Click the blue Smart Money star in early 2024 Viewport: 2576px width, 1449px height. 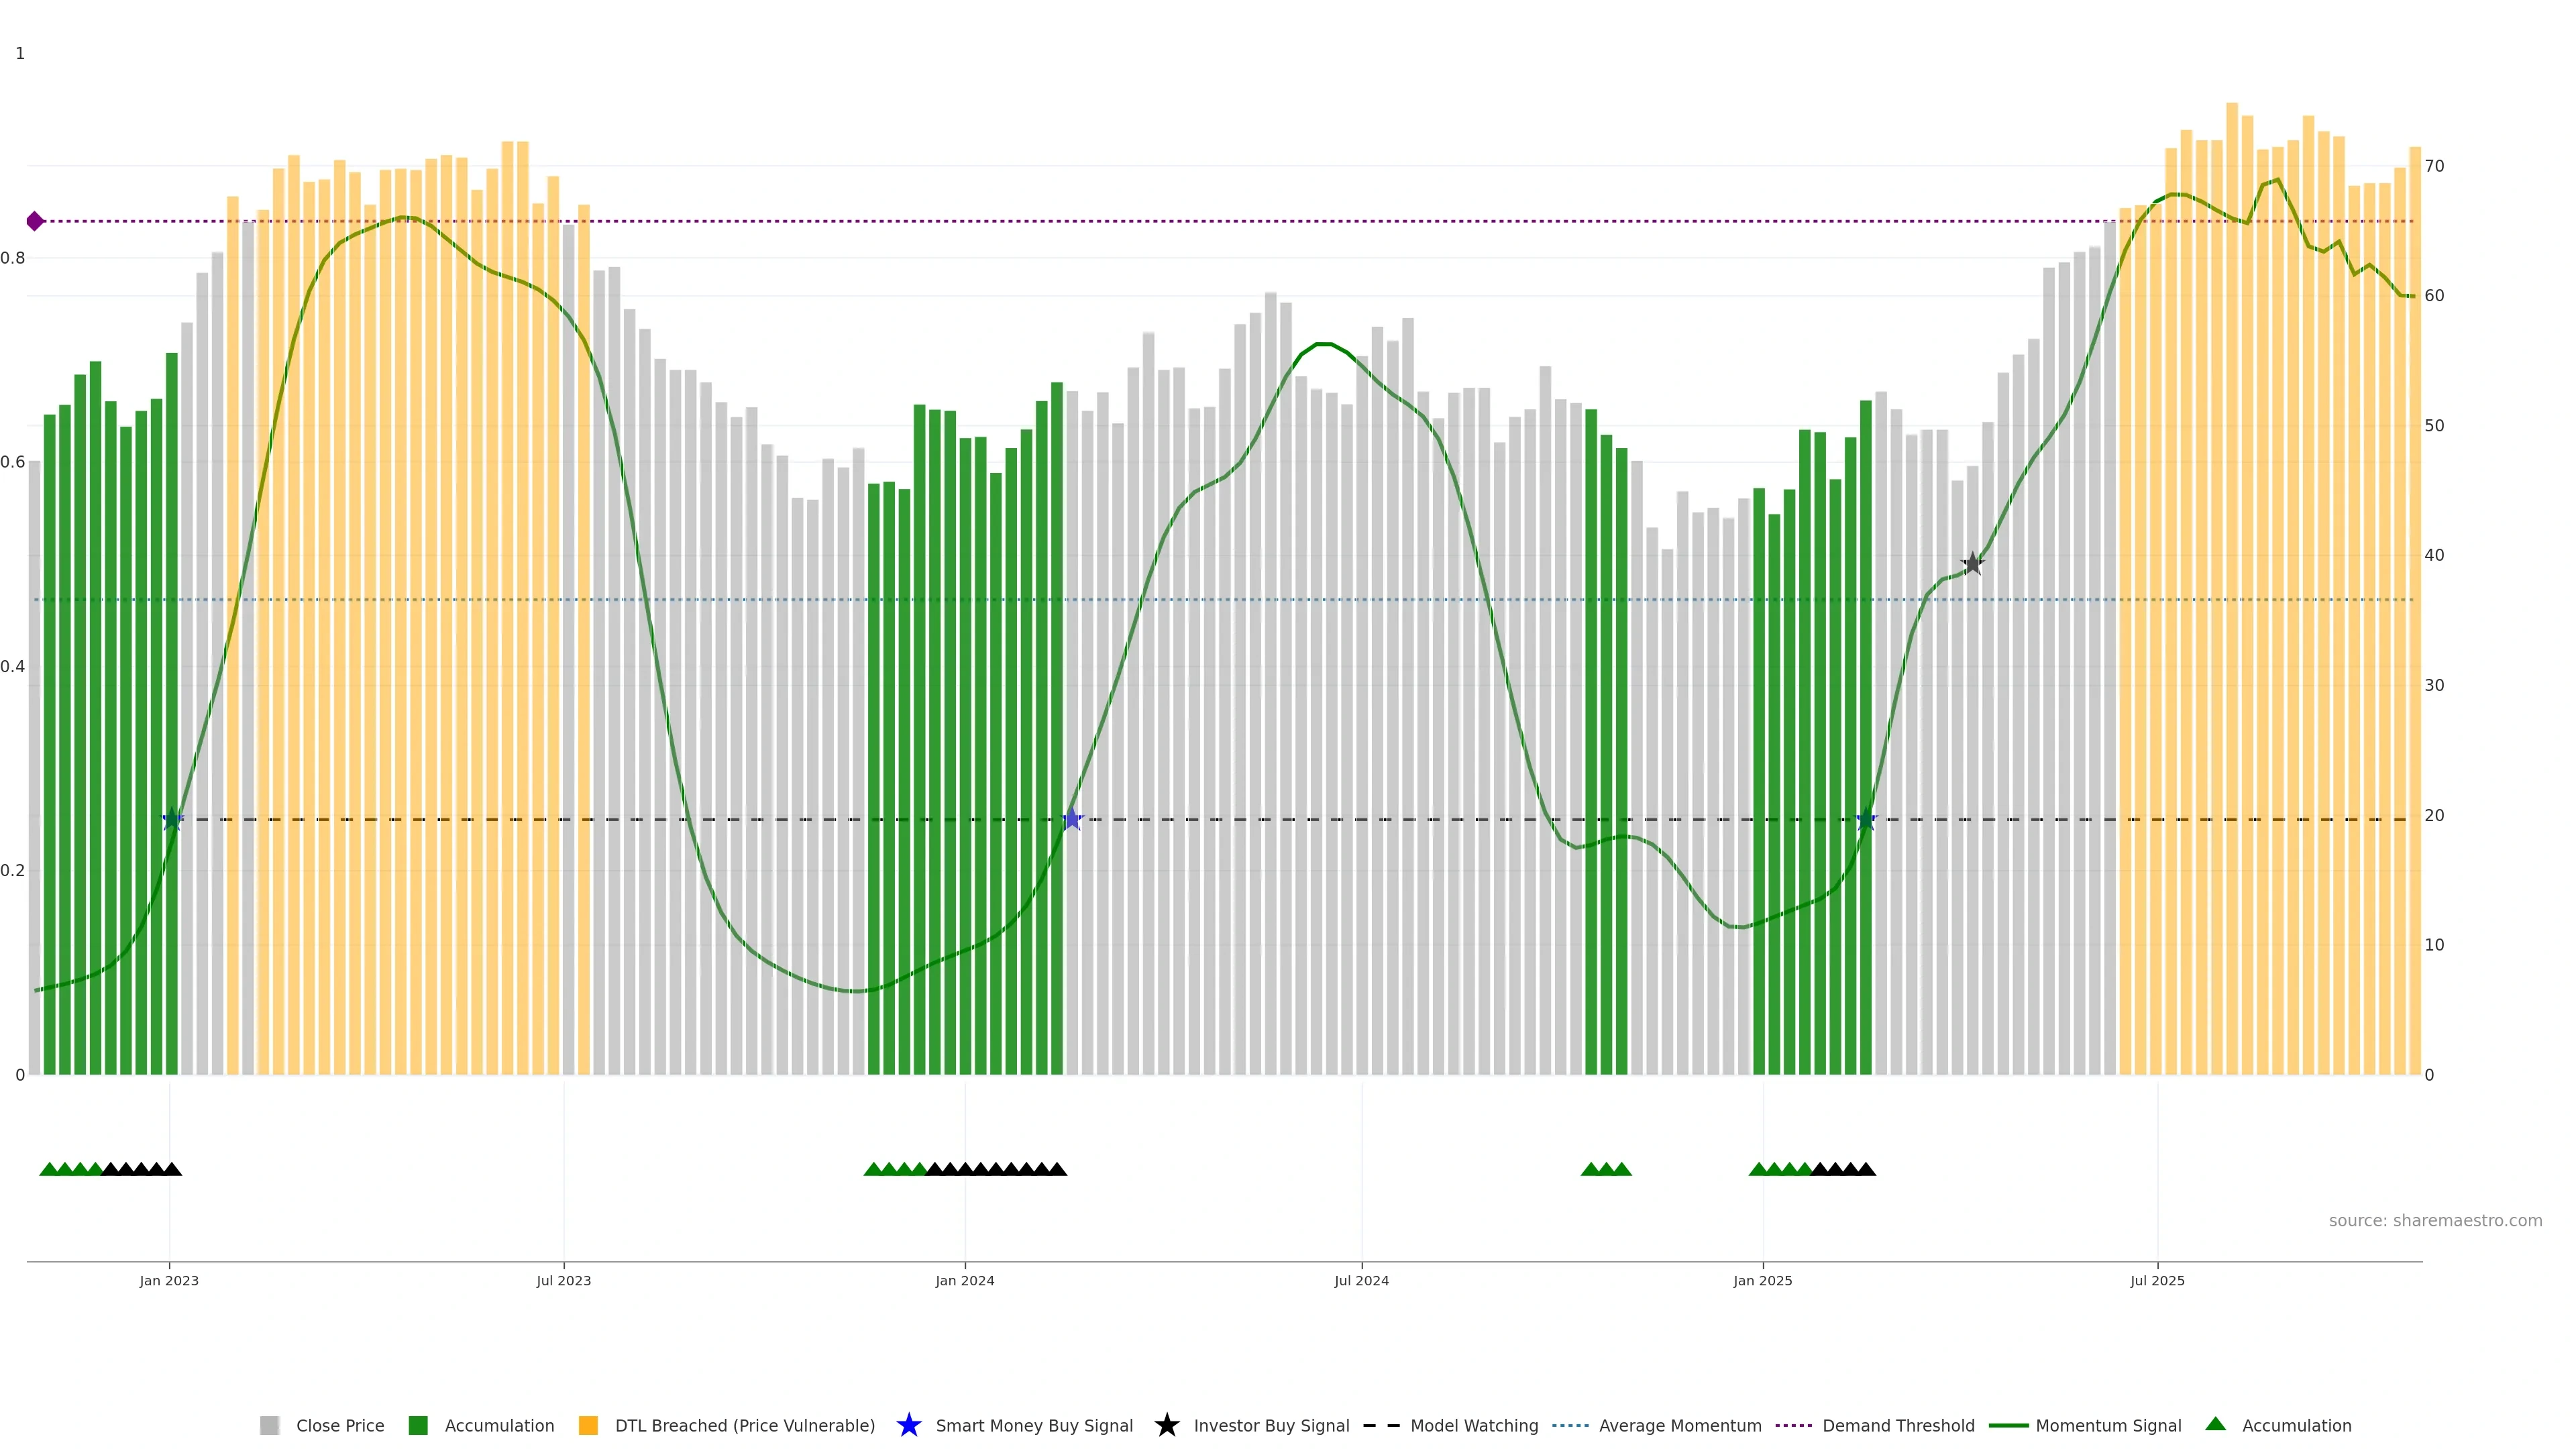(x=1072, y=819)
